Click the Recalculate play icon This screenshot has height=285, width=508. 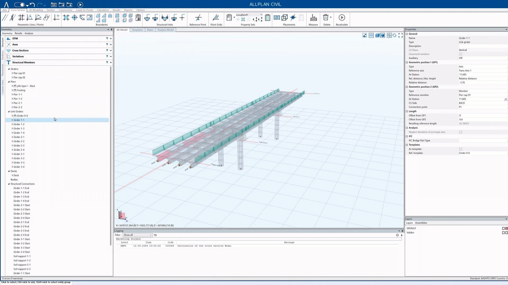coord(342,18)
